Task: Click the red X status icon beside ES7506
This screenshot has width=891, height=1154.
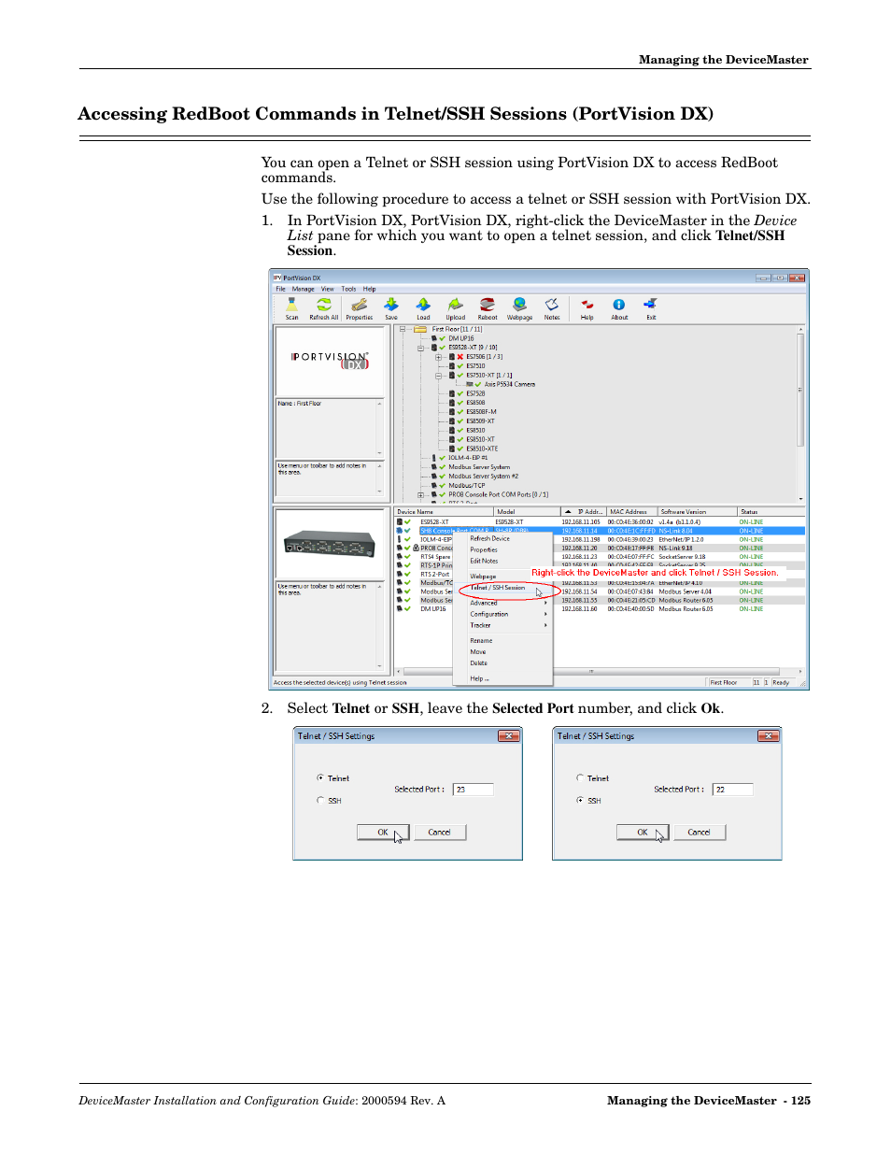Action: point(460,356)
